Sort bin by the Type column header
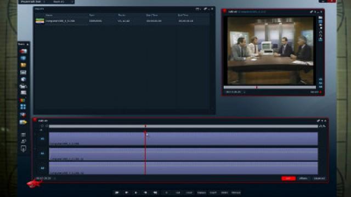This screenshot has width=351, height=197. (92, 15)
